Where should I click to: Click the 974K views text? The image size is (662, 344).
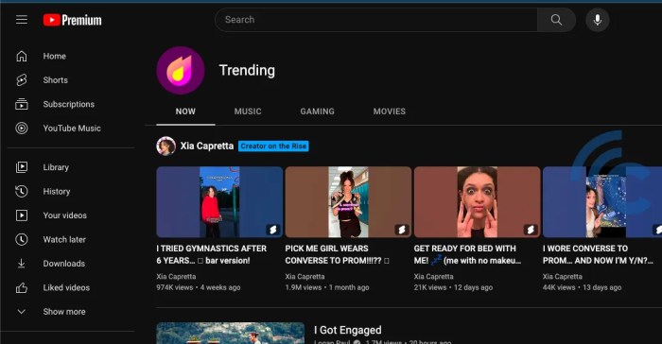[x=175, y=287]
